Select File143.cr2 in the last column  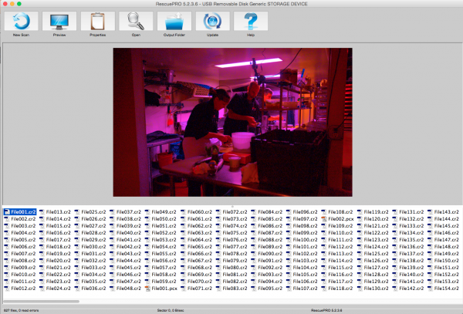tap(448, 211)
